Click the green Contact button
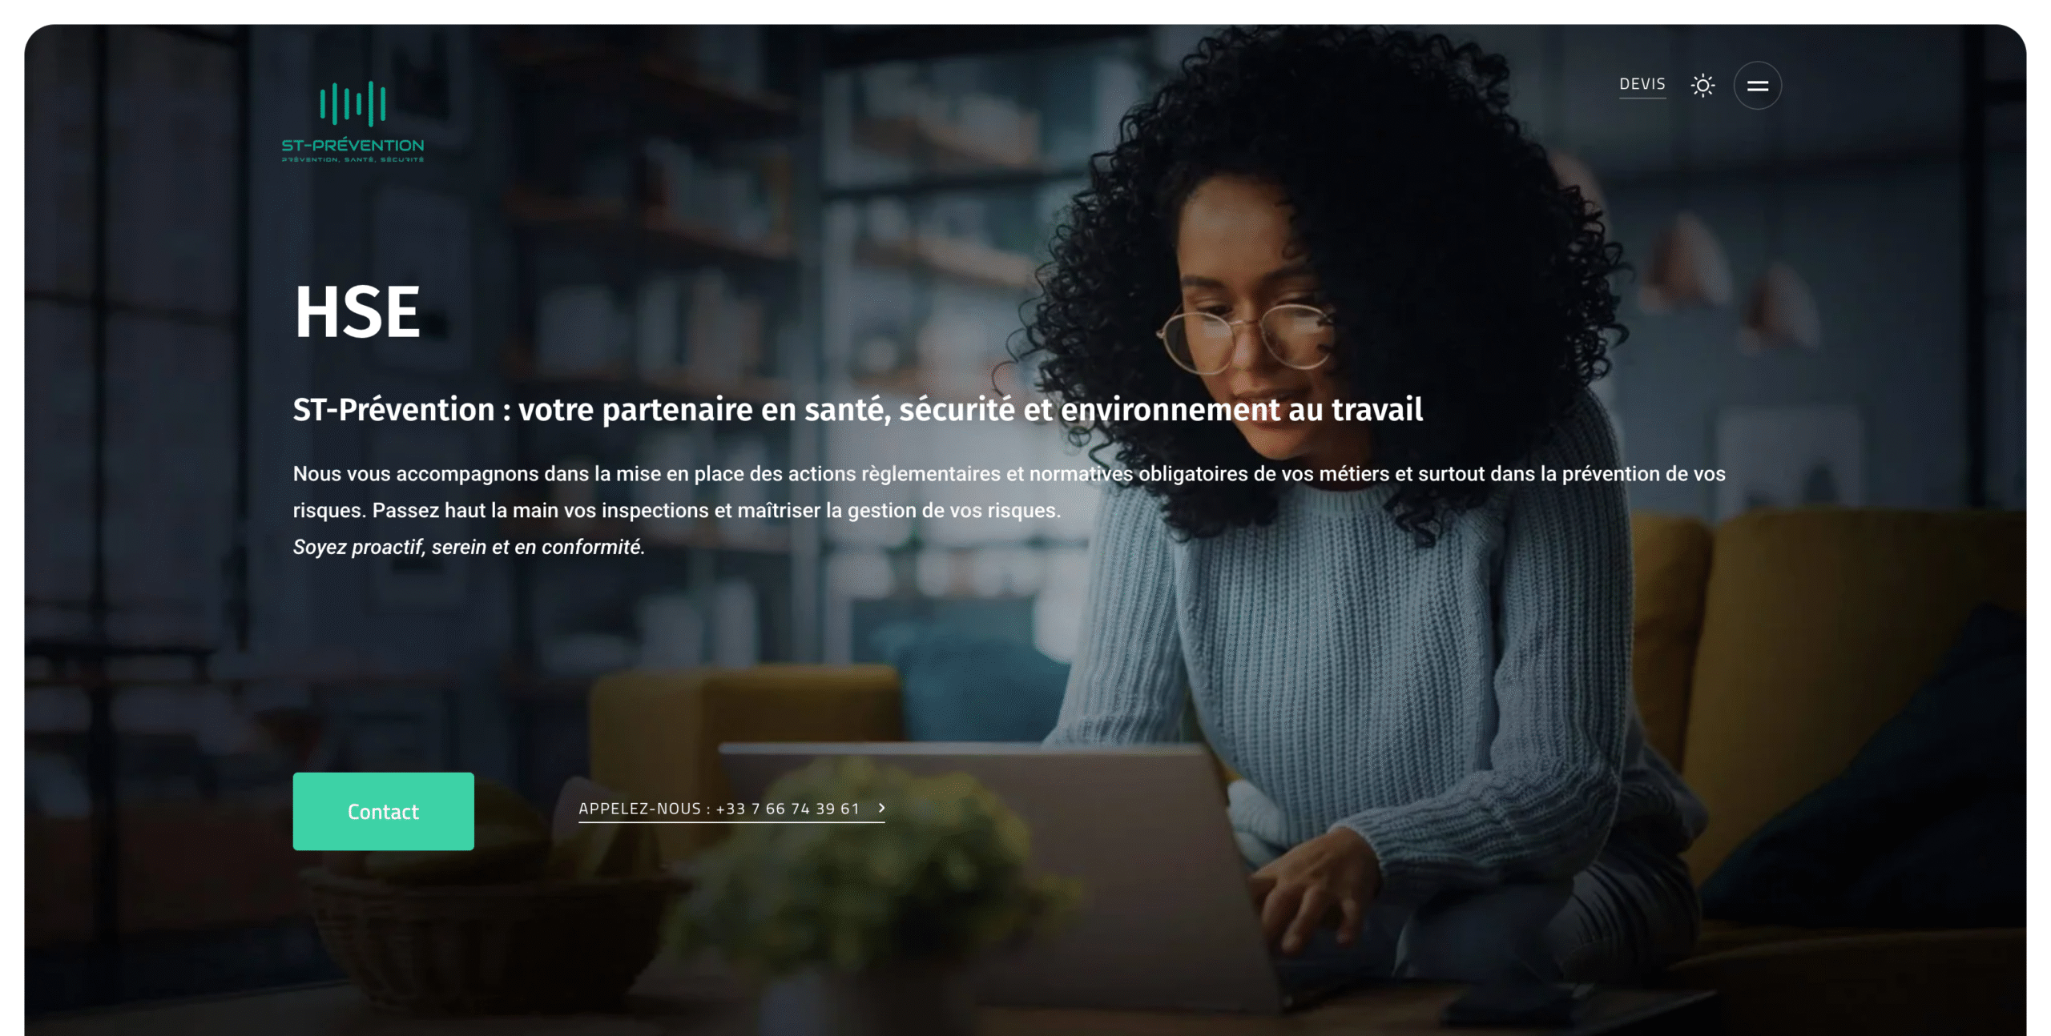Viewport: 2051px width, 1036px height. (383, 811)
